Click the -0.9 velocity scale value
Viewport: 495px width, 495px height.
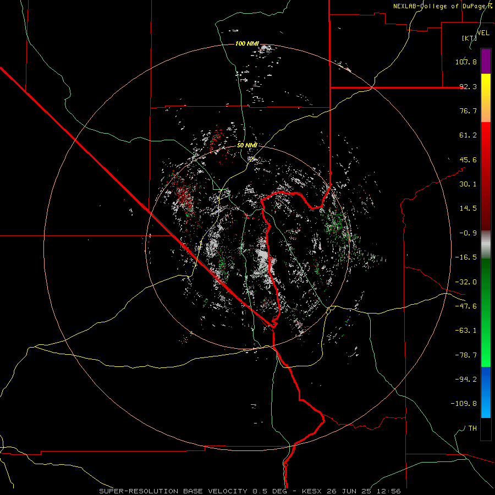[468, 233]
